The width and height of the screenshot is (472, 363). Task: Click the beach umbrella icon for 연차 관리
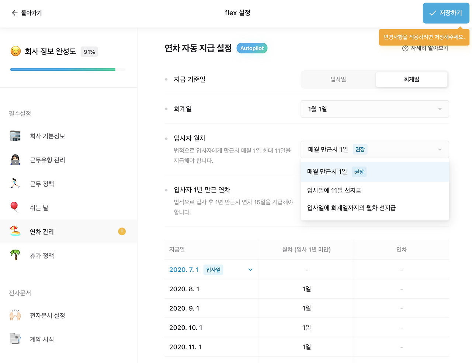[15, 231]
